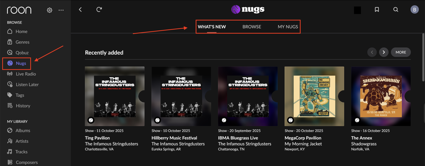Open search with magnifier icon
Screen dimensions: 425x166
point(396,10)
